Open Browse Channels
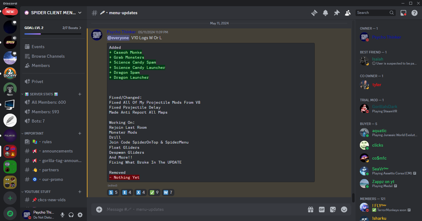This screenshot has width=422, height=221. point(53,56)
